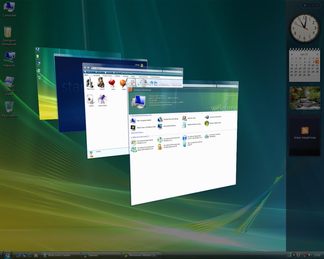Click Control Panel in Welcome Center breadcrumb
Viewport: 324px width, 259px height.
[x=147, y=85]
